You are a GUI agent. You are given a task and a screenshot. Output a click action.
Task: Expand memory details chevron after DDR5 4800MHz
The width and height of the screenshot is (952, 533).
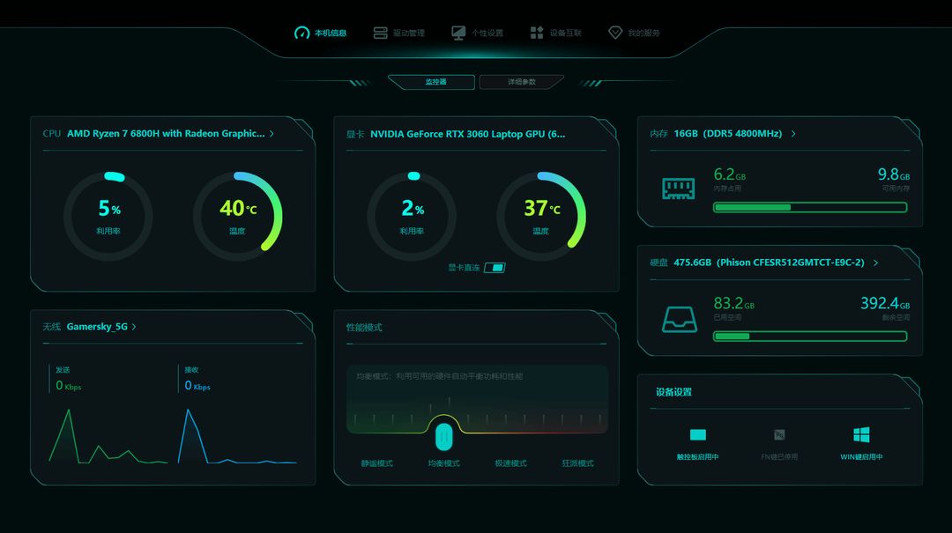coord(793,134)
